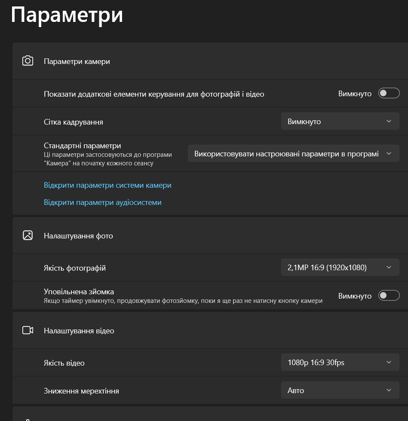Screen dimensions: 408x421
Task: Enable the Уповільнена зйомка toggle
Action: pos(389,296)
